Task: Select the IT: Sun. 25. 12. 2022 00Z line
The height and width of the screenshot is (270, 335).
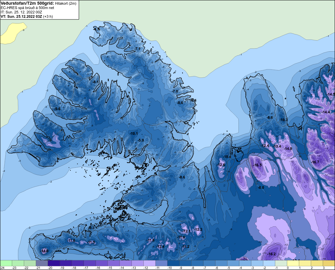Action: [21, 12]
